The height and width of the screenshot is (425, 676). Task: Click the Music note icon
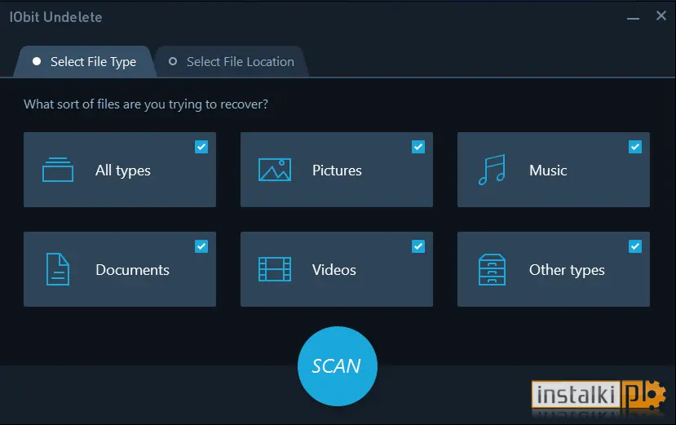coord(492,170)
